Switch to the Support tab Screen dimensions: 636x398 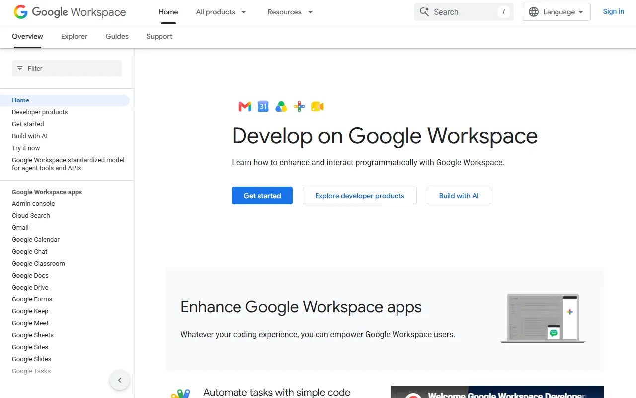[159, 36]
